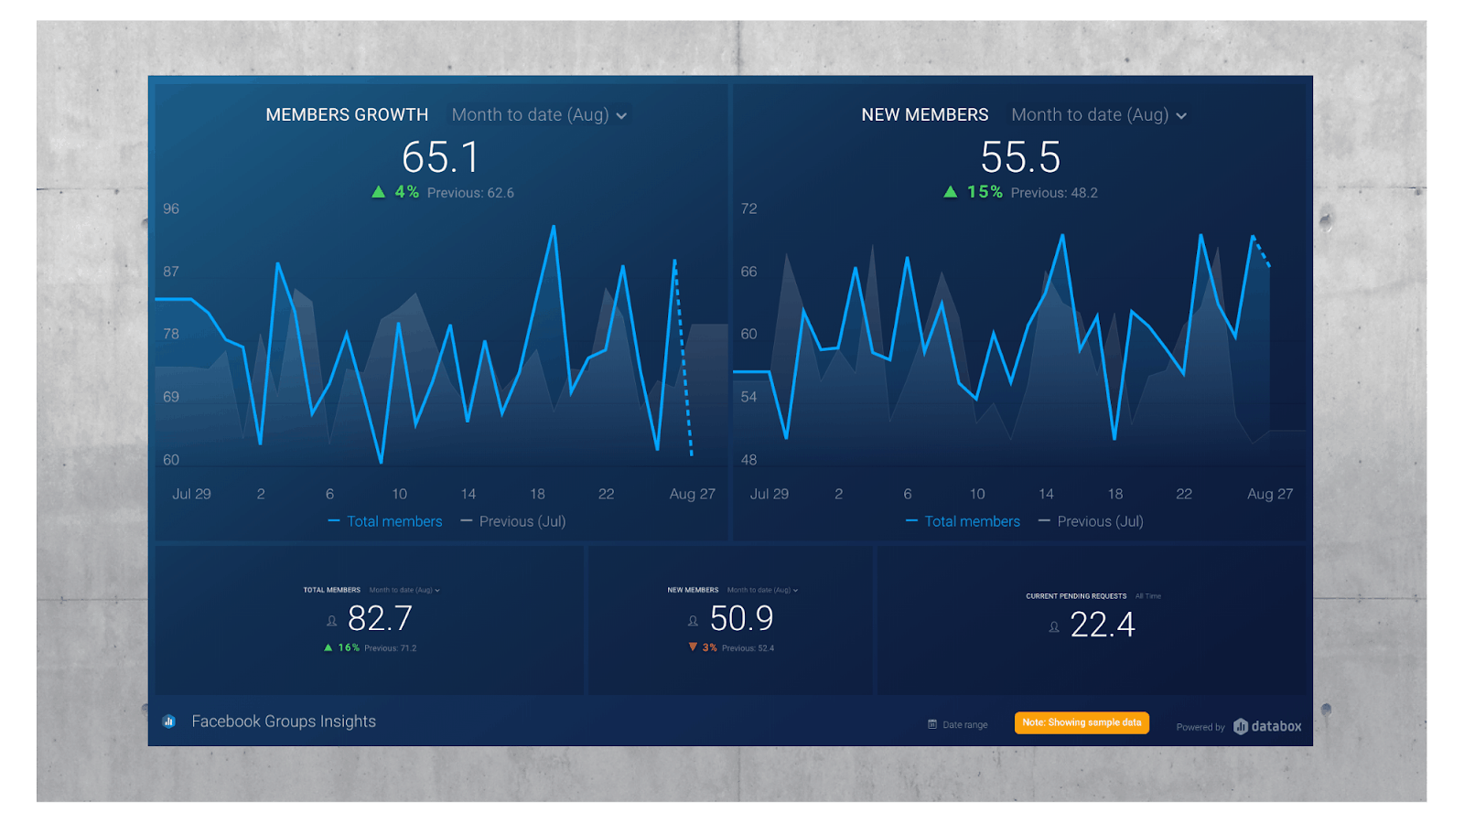Click the 'Note: Showing sample data' badge
Screen dimensions: 1464x823
(x=1082, y=722)
